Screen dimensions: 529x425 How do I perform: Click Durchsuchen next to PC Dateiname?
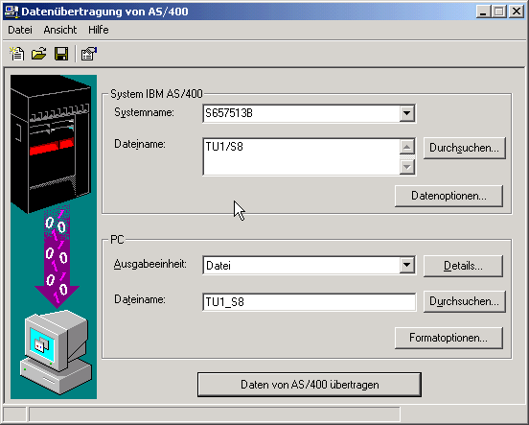pos(464,301)
